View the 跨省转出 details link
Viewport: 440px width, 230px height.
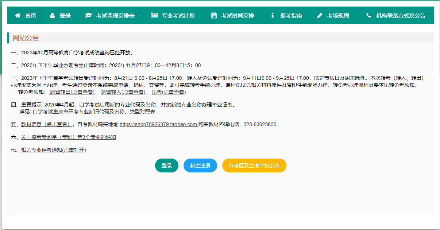pyautogui.click(x=72, y=92)
